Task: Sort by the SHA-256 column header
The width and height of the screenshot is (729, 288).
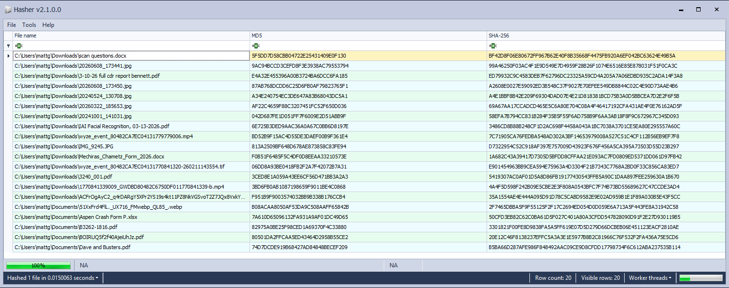Action: [606, 36]
